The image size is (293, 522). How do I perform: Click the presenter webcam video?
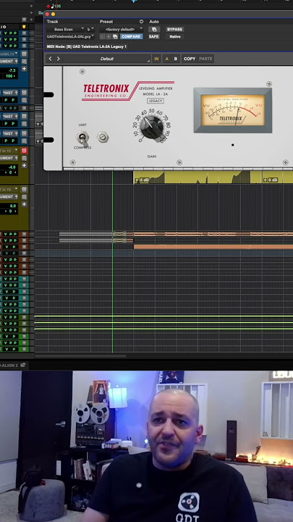coord(146,447)
